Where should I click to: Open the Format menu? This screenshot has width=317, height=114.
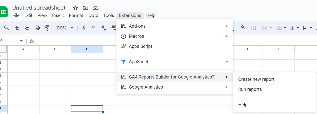point(76,15)
